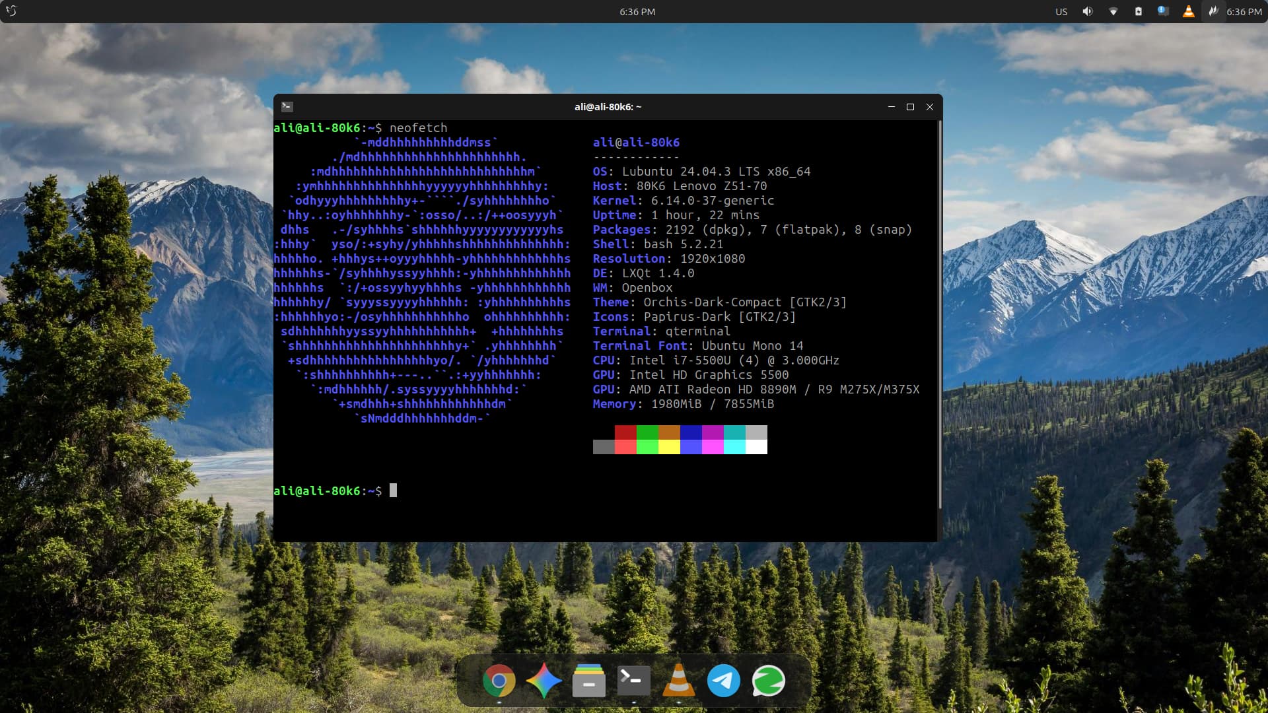This screenshot has height=713, width=1268.
Task: Switch the US keyboard layout indicator
Action: 1061,11
